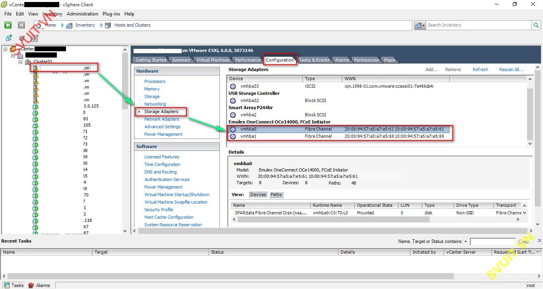Switch to the Permissions tab

coord(366,60)
